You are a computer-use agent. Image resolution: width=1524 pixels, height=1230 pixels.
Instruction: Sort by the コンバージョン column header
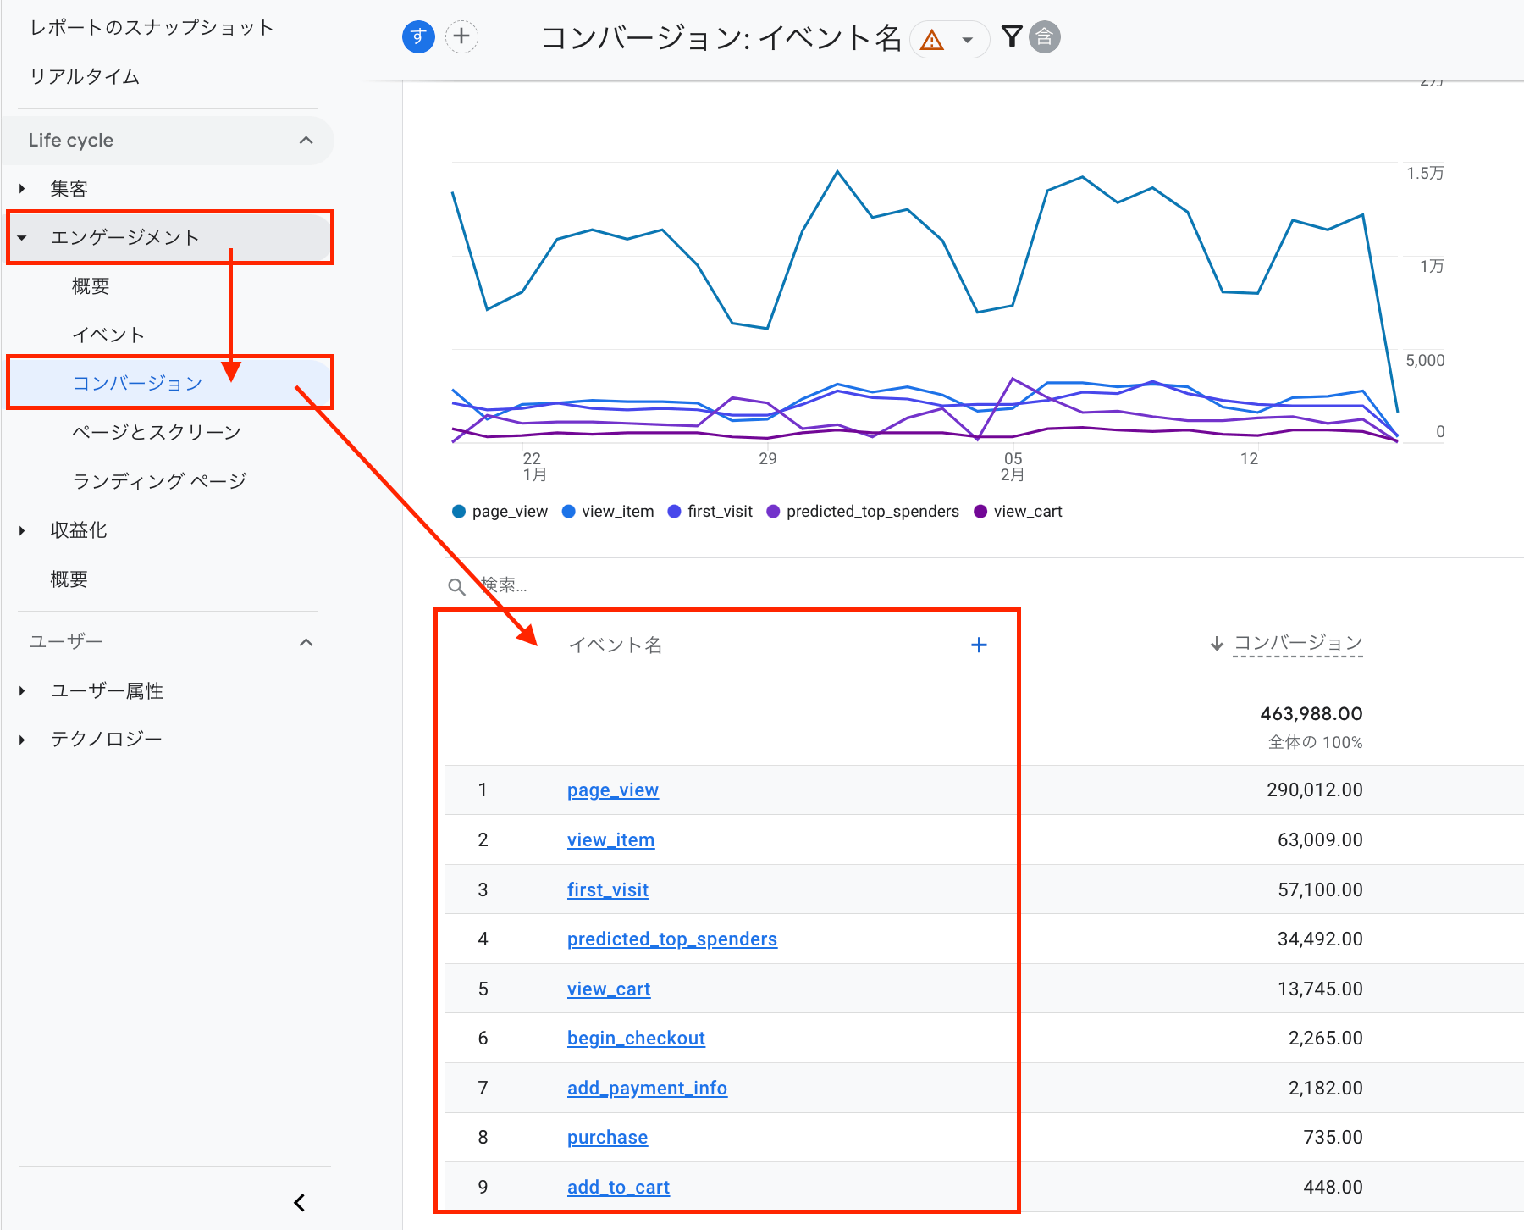[x=1298, y=643]
